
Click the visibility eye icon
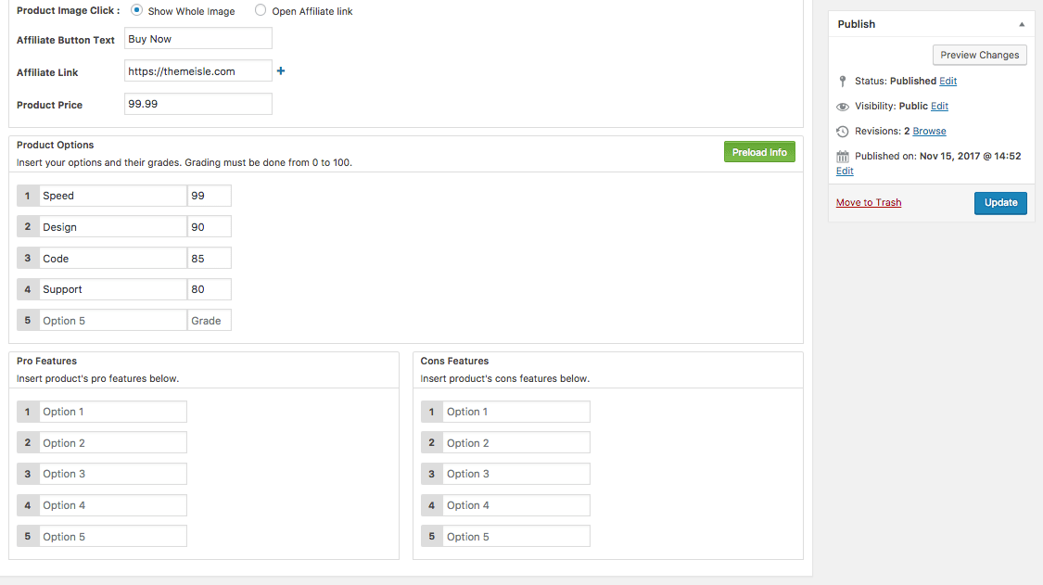(842, 107)
